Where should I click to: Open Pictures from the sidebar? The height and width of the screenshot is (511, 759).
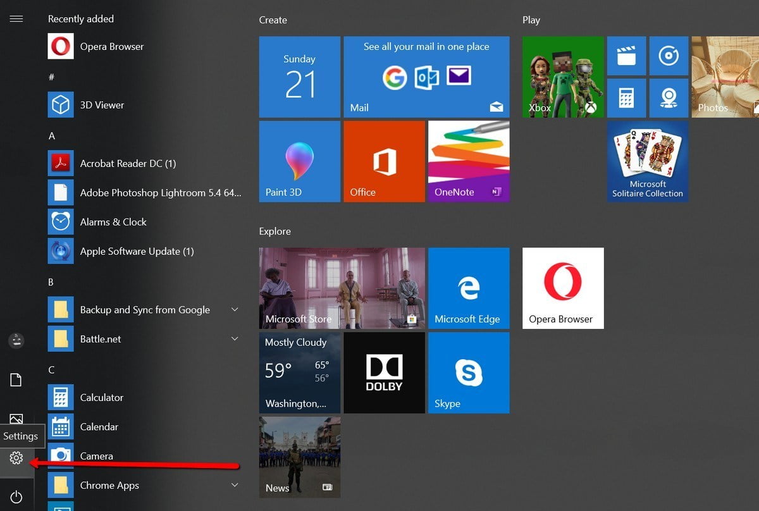coord(16,419)
